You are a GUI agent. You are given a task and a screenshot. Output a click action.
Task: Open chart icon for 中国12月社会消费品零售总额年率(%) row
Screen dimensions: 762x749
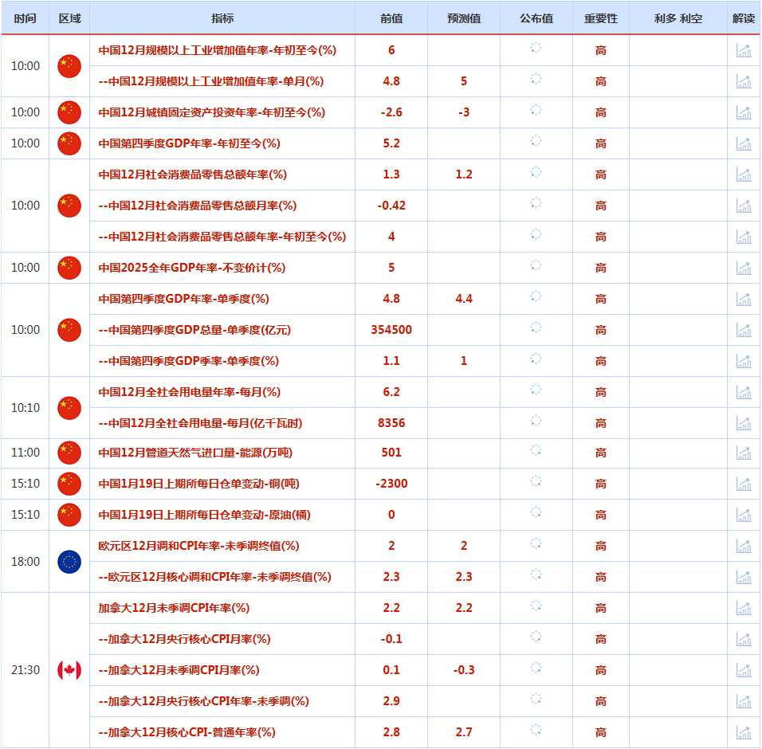pyautogui.click(x=744, y=175)
